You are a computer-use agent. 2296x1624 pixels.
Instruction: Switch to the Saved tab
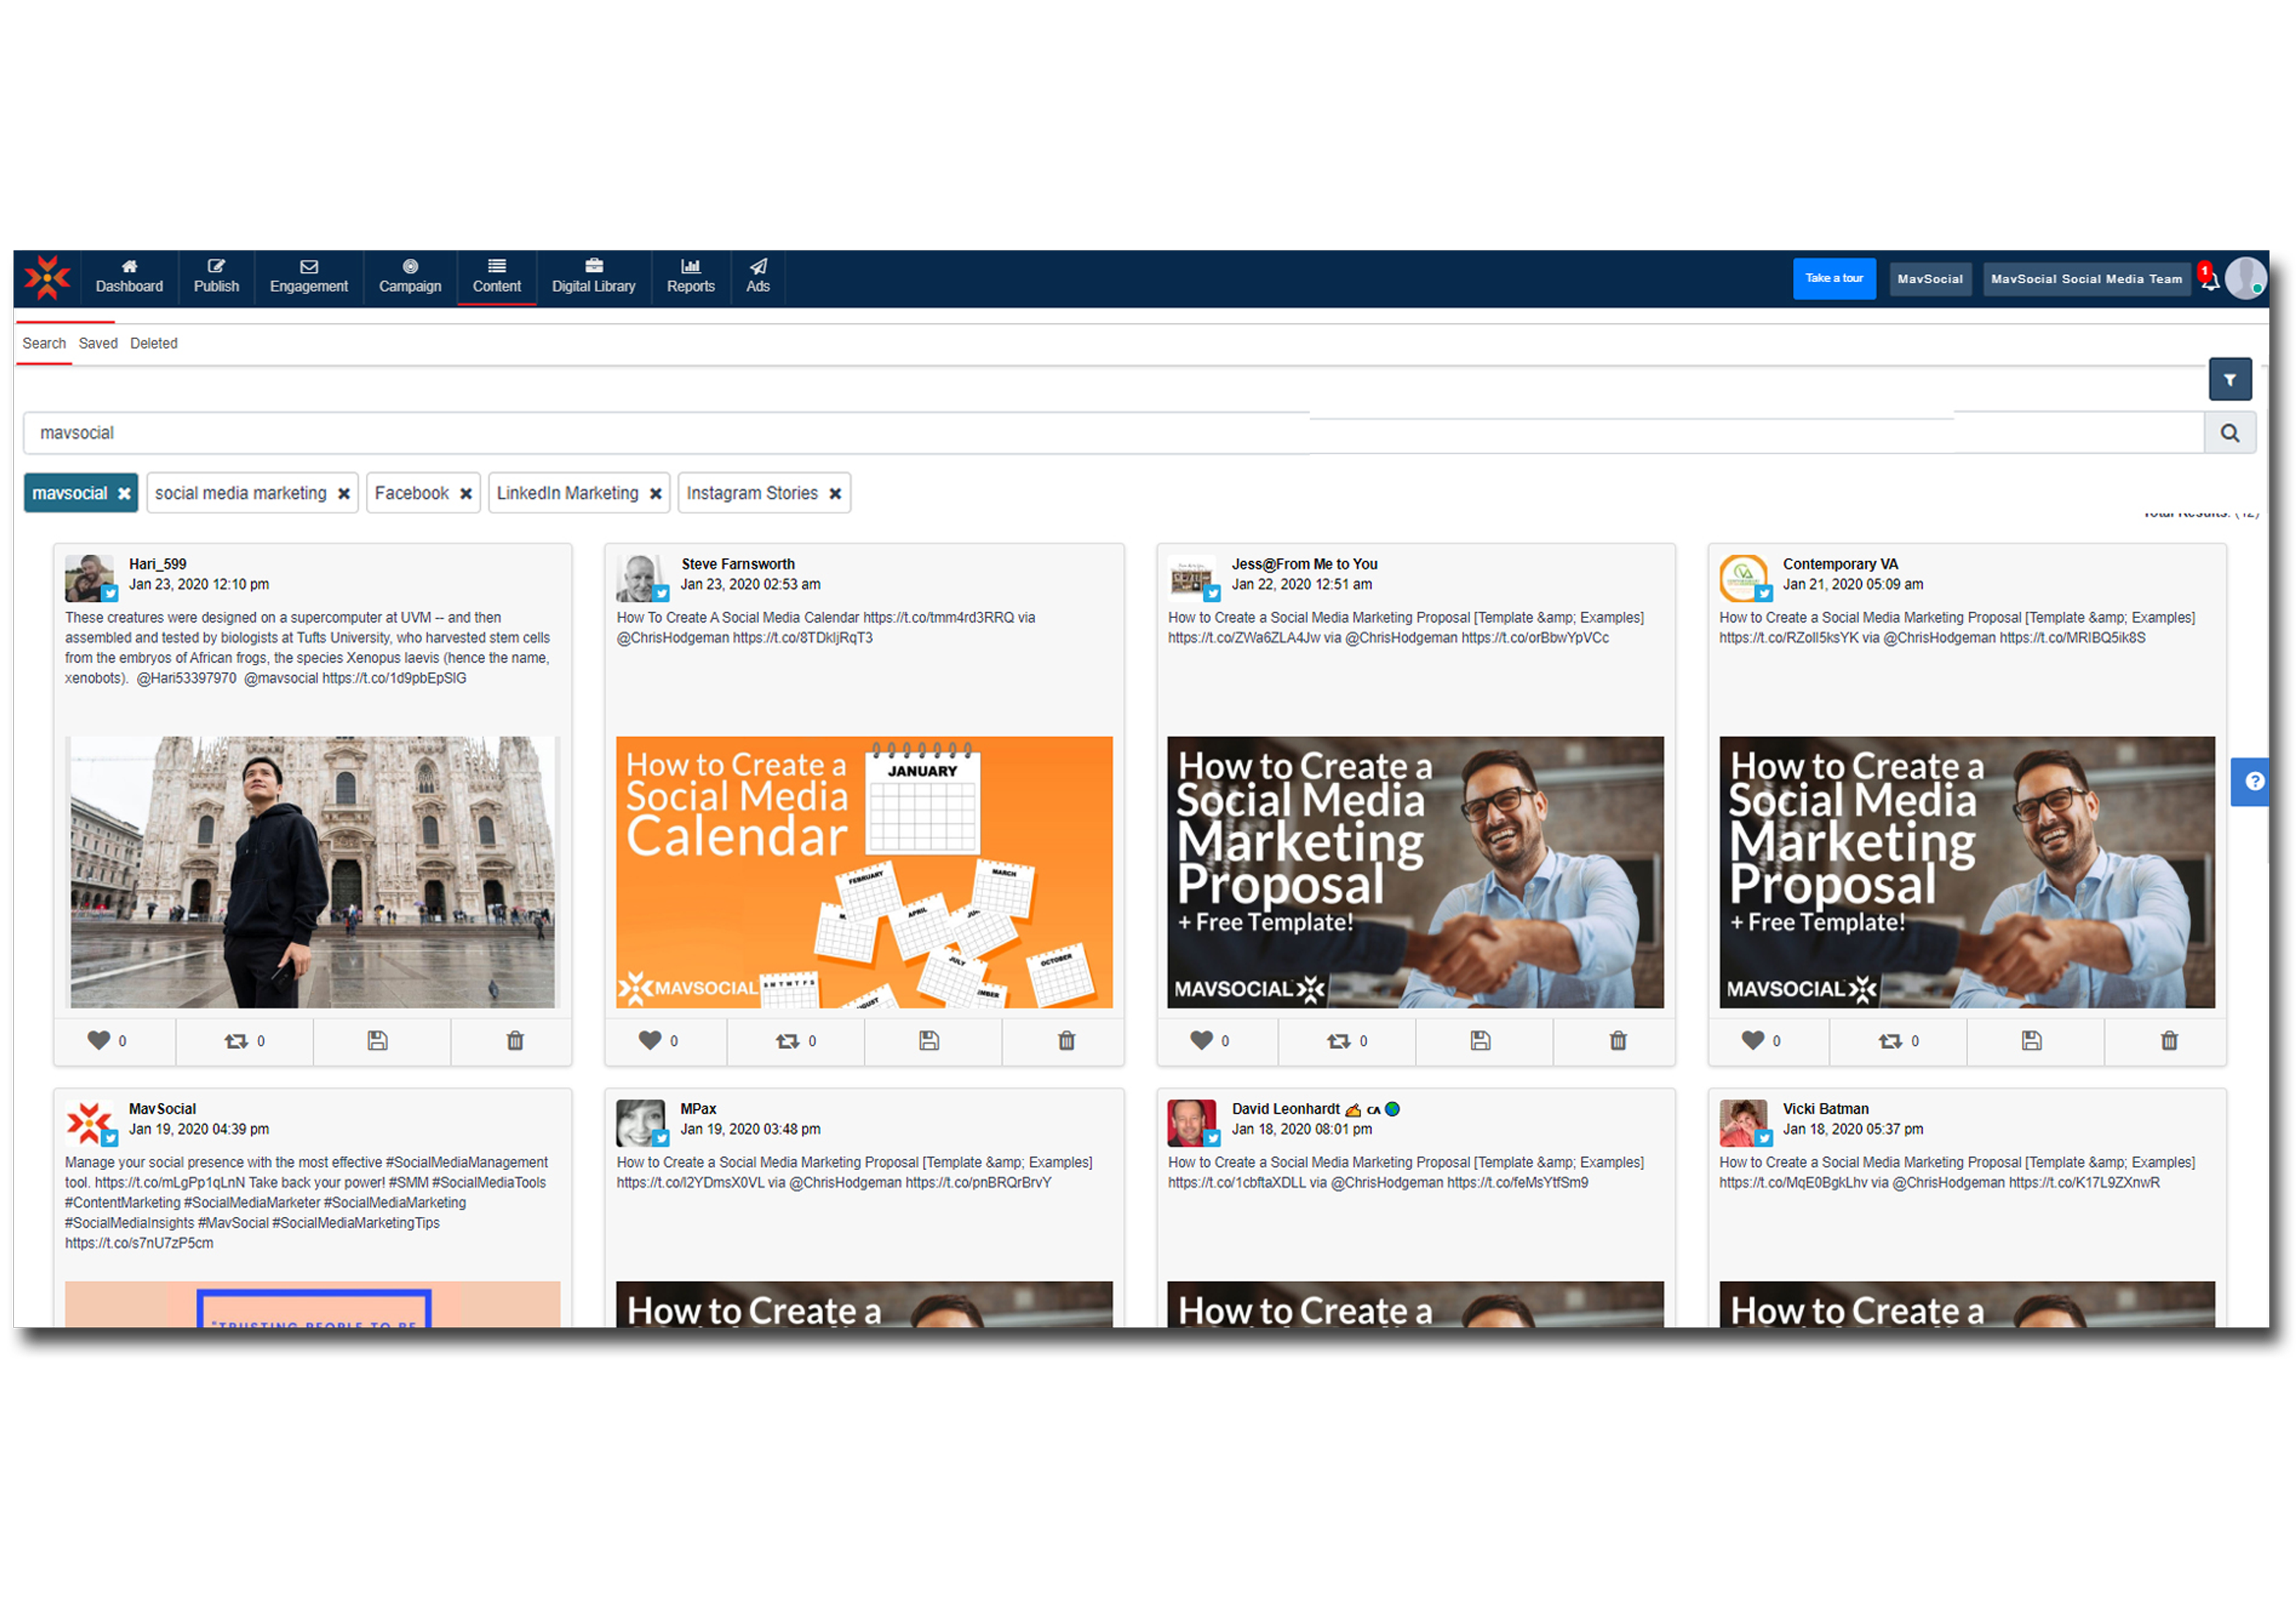pos(98,343)
